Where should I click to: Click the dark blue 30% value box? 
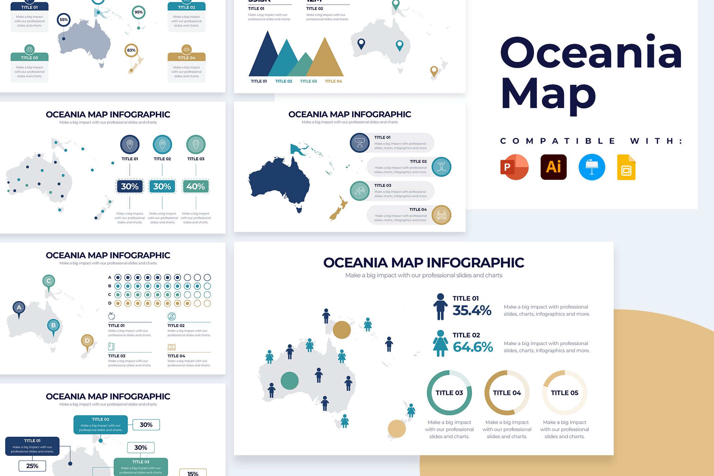pos(130,187)
